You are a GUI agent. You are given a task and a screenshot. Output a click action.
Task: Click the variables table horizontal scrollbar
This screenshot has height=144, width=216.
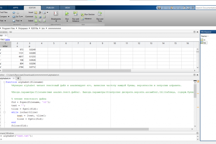tap(66, 70)
